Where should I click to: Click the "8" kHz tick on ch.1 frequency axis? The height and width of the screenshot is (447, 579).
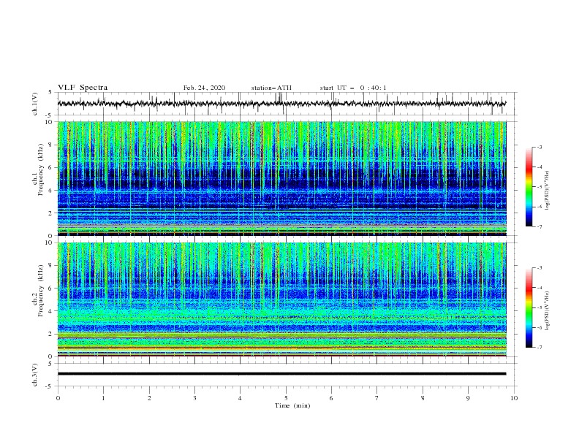(x=51, y=145)
